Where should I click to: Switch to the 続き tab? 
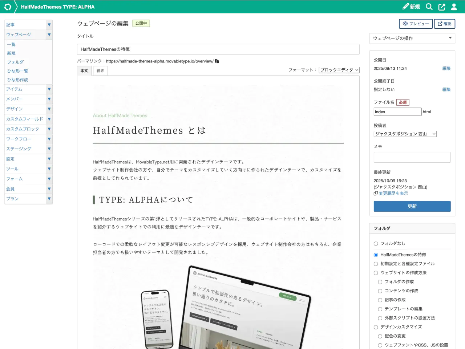tap(100, 71)
